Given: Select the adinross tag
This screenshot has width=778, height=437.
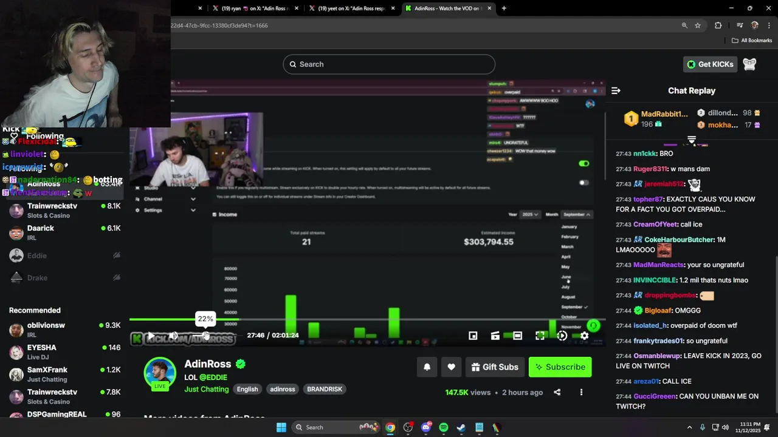Looking at the screenshot, I should click(x=283, y=389).
